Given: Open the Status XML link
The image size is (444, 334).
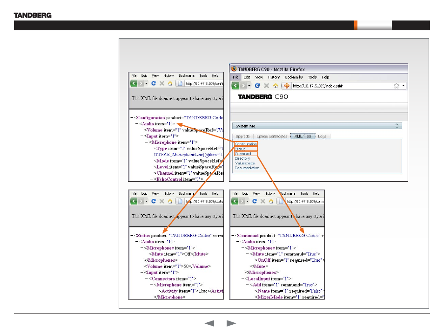Looking at the screenshot, I should click(x=240, y=149).
